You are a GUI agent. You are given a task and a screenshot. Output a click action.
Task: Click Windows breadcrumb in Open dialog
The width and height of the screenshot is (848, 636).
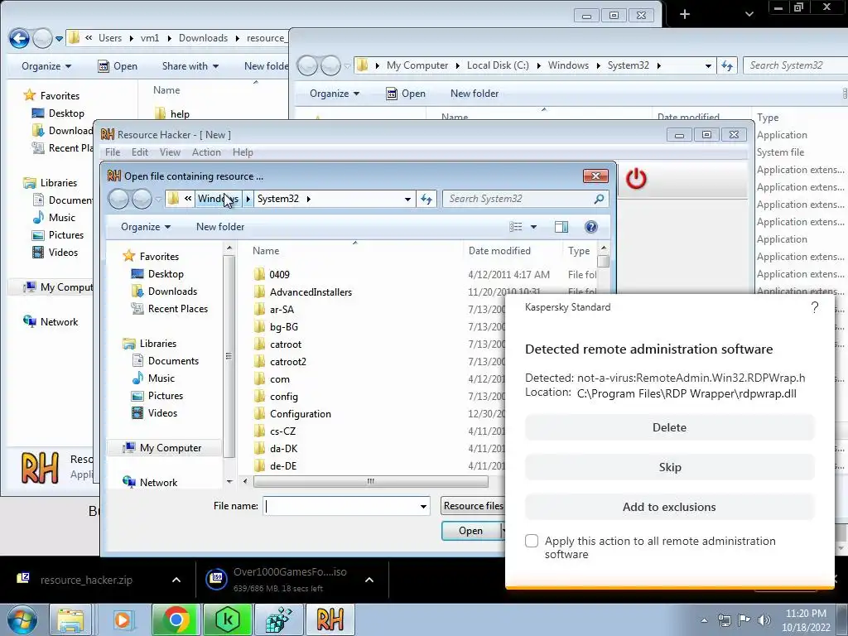218,199
